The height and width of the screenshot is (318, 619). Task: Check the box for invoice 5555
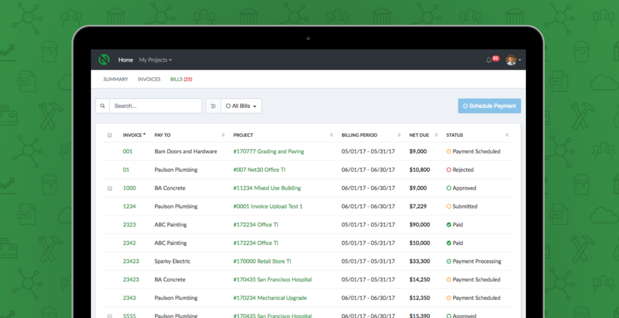pos(110,316)
